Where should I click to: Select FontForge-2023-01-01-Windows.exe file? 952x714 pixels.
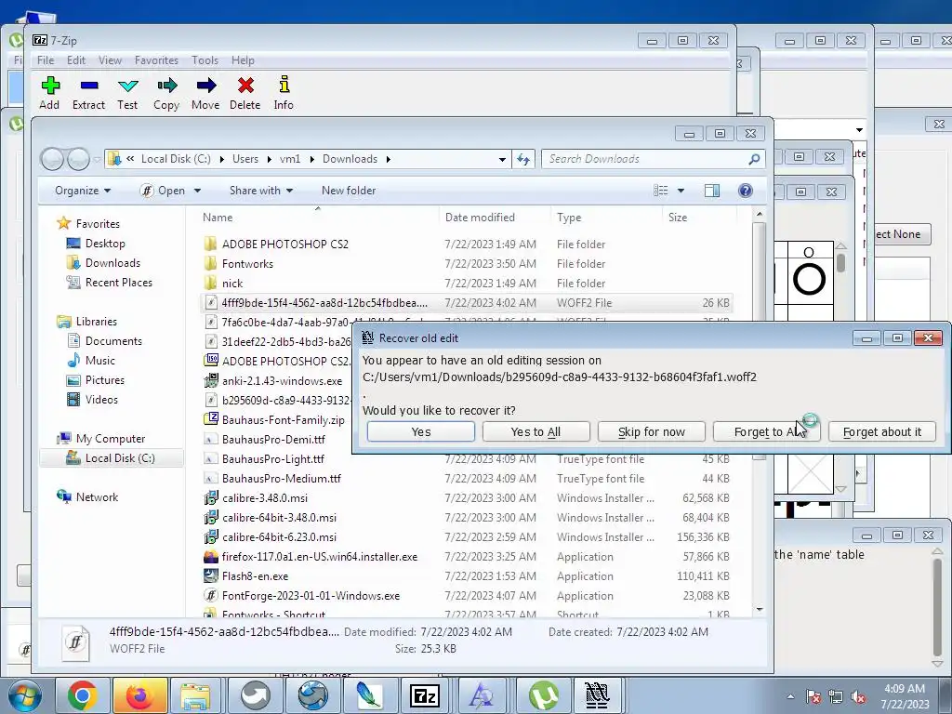click(311, 596)
